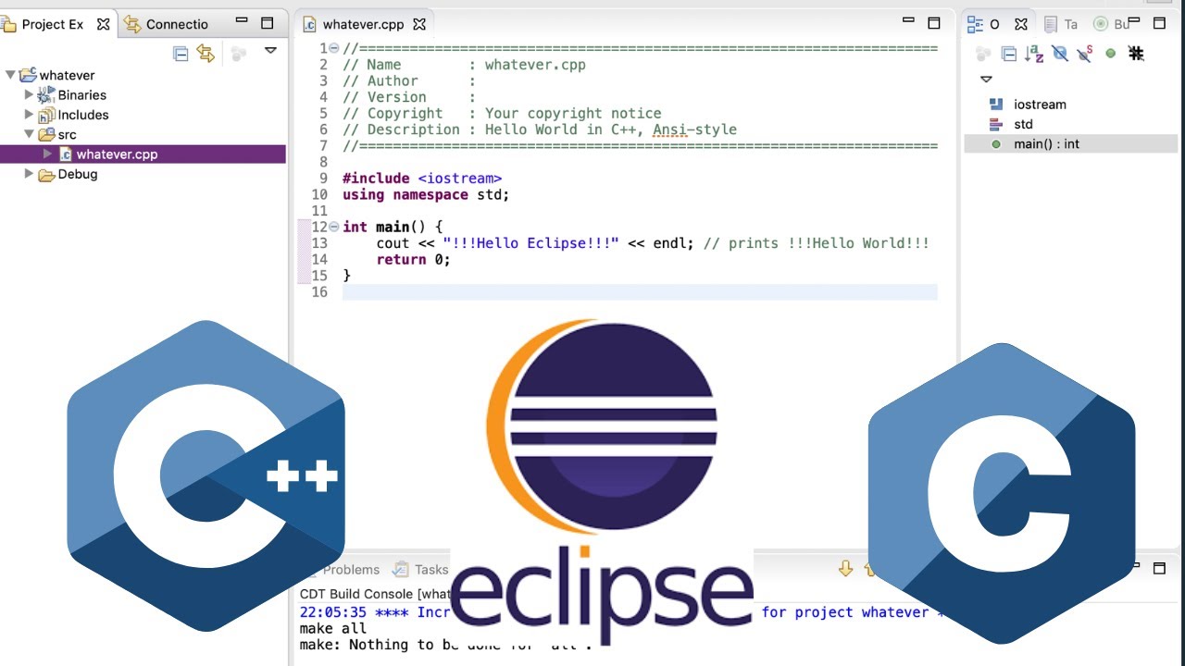The height and width of the screenshot is (666, 1185).
Task: Click the greyed filter icon in Outline toolbar
Action: pos(982,54)
